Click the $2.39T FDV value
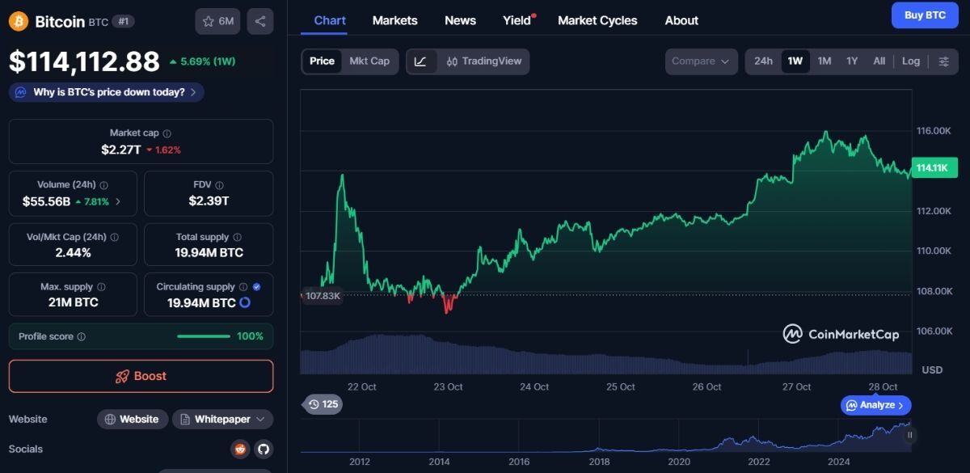This screenshot has width=970, height=473. (209, 201)
